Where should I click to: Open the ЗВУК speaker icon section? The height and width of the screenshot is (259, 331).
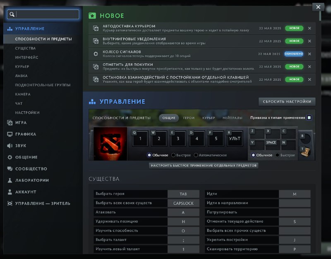[x=10, y=146]
